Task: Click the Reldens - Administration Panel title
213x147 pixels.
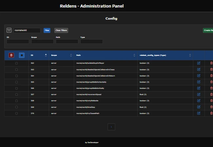Action: pos(92,6)
